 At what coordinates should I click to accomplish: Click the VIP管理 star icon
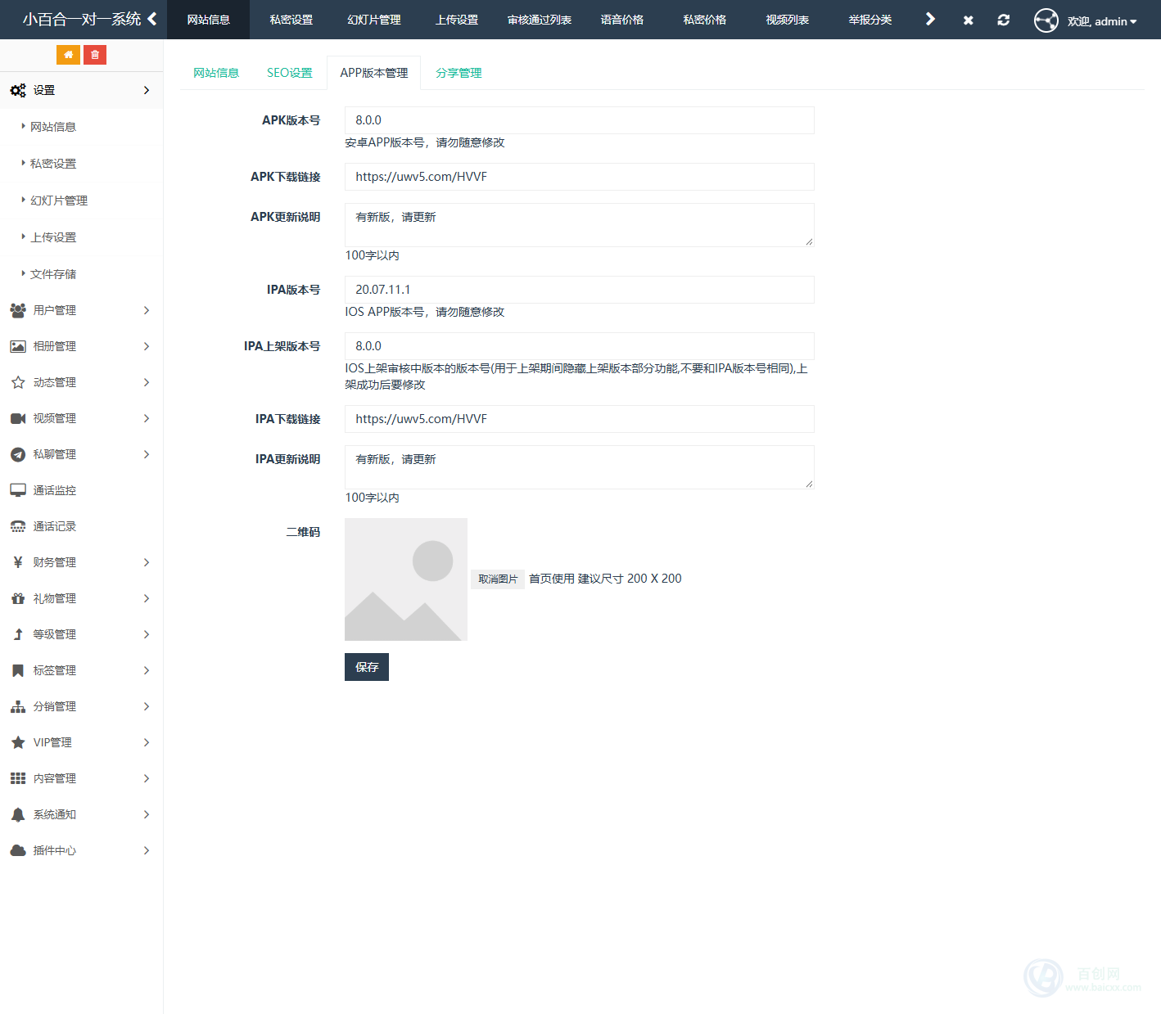[x=18, y=742]
